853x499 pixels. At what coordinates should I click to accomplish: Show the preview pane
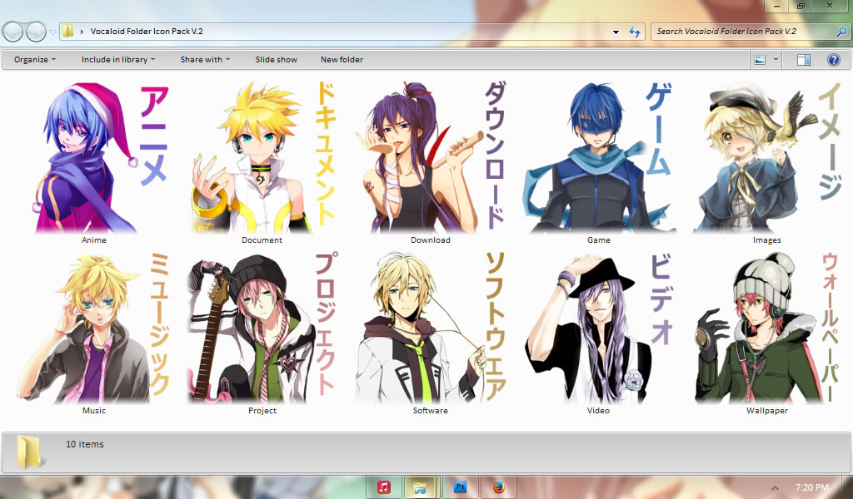804,60
